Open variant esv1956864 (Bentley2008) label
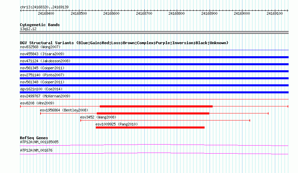 click(x=64, y=110)
